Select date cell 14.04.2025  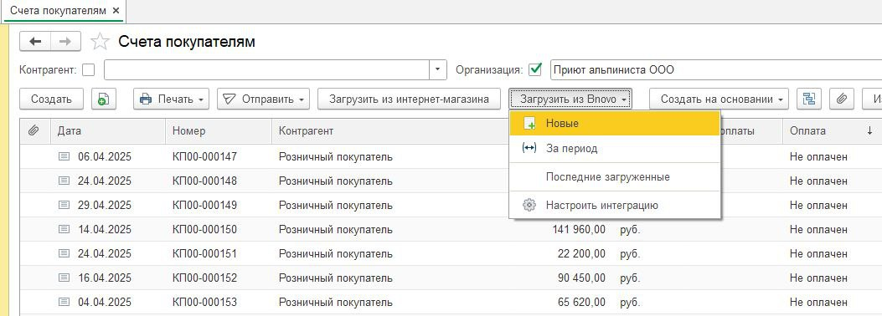pyautogui.click(x=105, y=230)
